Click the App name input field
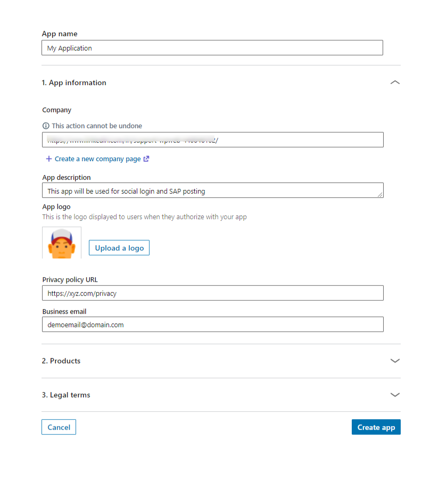 click(212, 47)
